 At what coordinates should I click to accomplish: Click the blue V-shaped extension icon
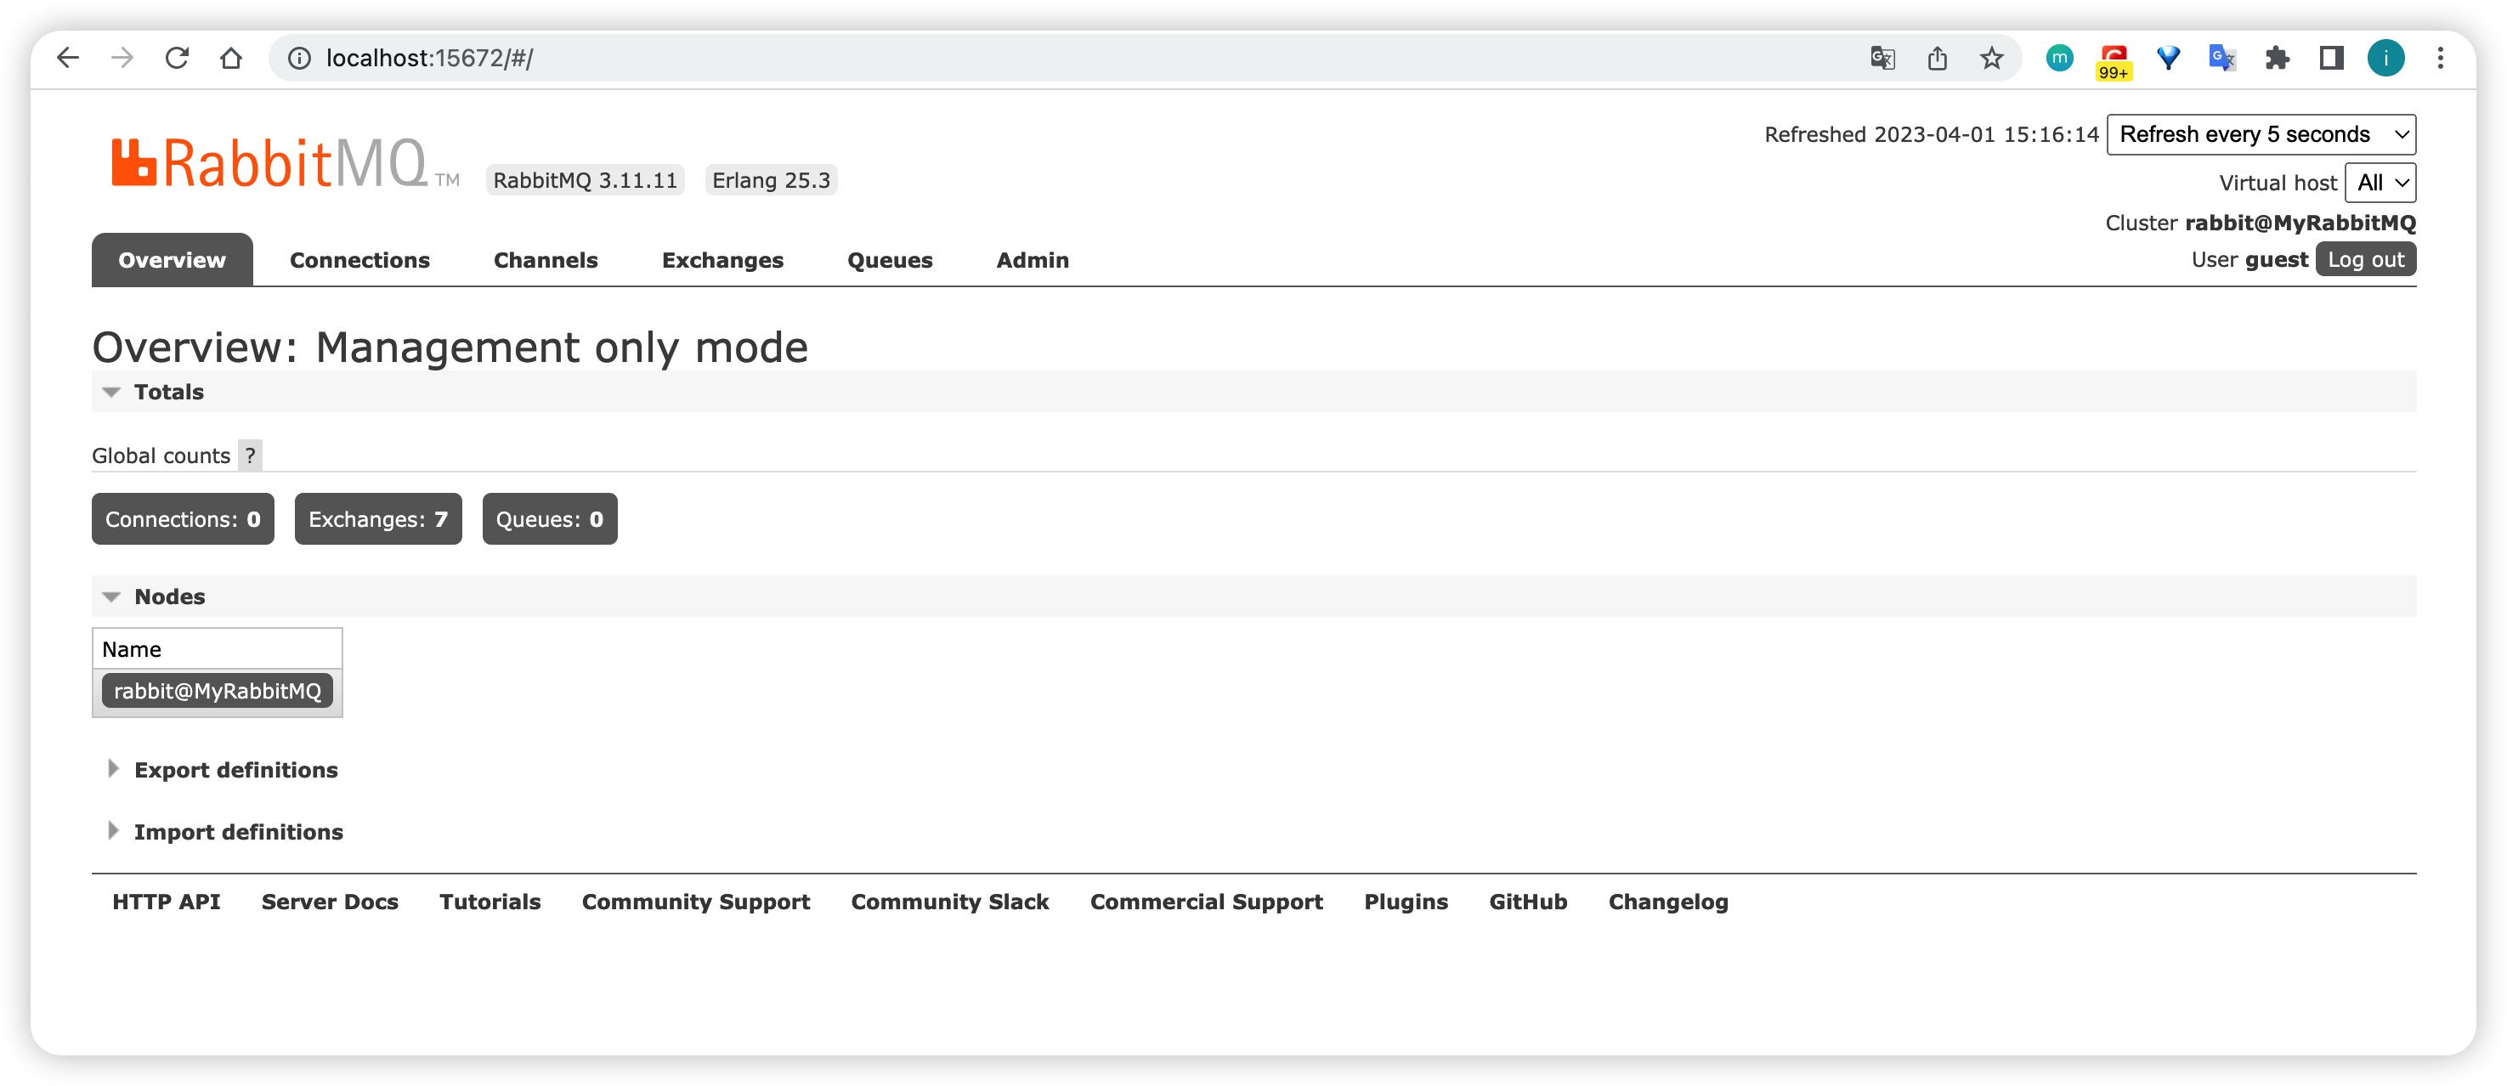(x=2168, y=59)
